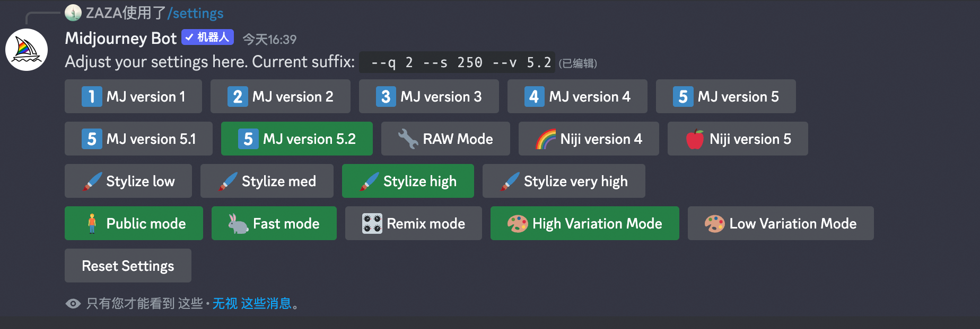980x329 pixels.
Task: Switch to Low Variation Mode
Action: [x=781, y=223]
